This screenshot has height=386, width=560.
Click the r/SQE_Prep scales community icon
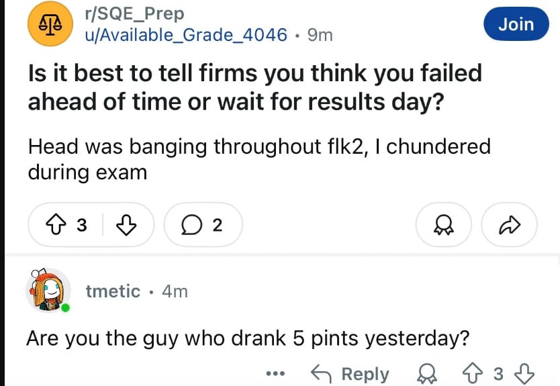[x=49, y=24]
